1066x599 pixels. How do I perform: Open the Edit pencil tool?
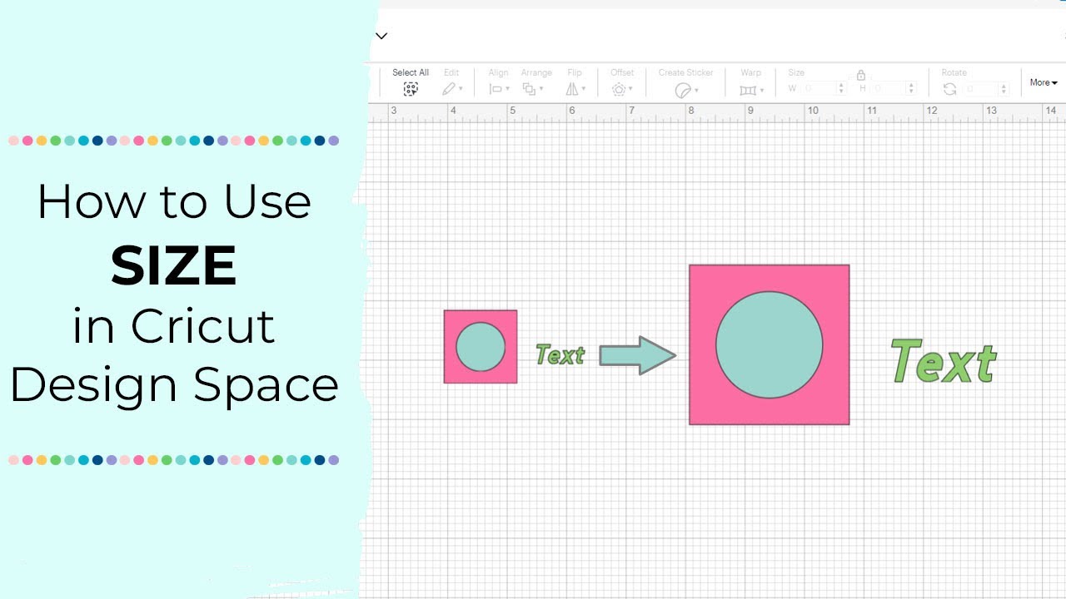452,89
